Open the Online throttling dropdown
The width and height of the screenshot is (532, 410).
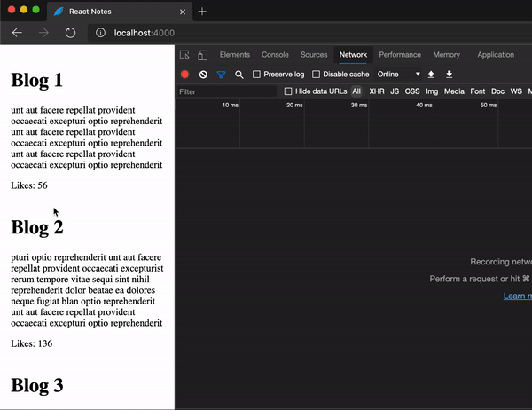pyautogui.click(x=399, y=75)
